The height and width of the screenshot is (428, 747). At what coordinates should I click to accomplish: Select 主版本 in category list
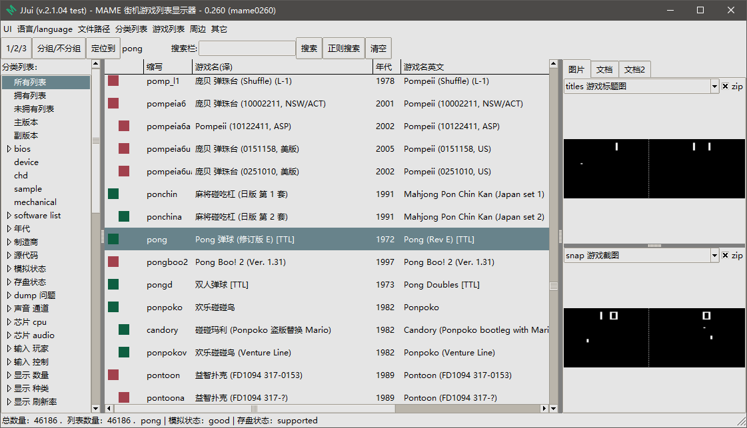26,122
